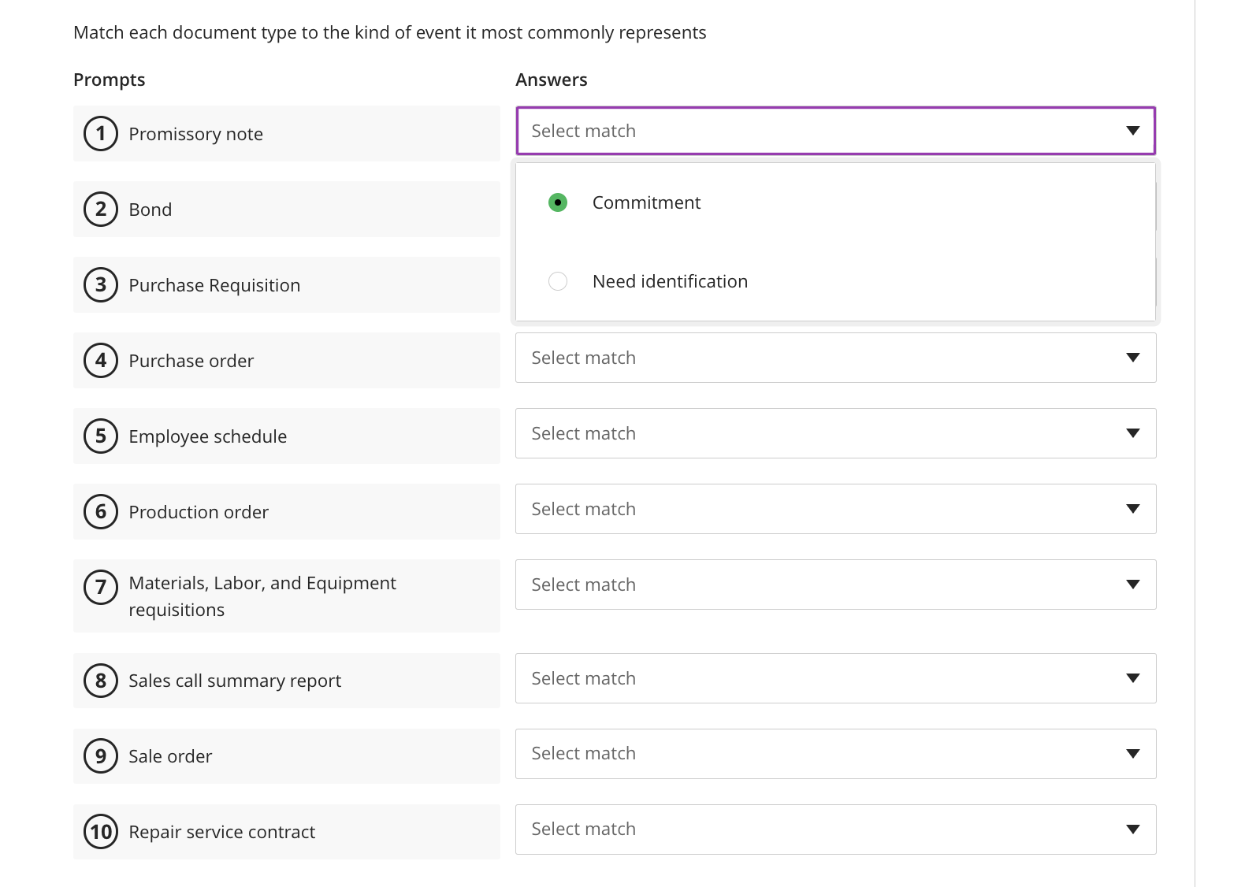Open the Repair service contract dropdown
The image size is (1245, 887).
[x=835, y=829]
